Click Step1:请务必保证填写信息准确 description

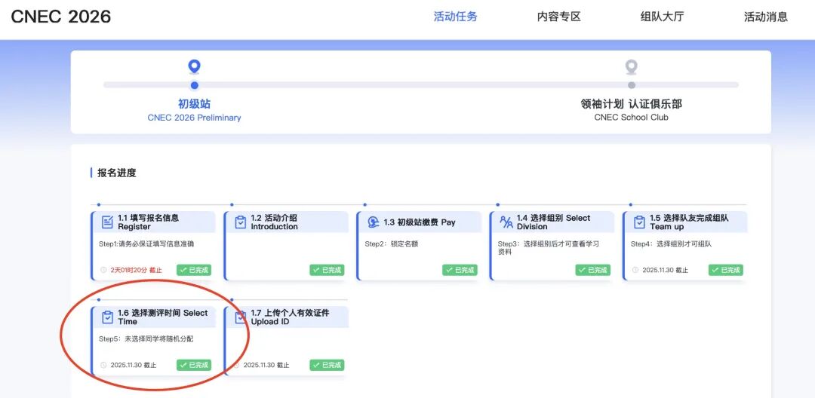(146, 244)
